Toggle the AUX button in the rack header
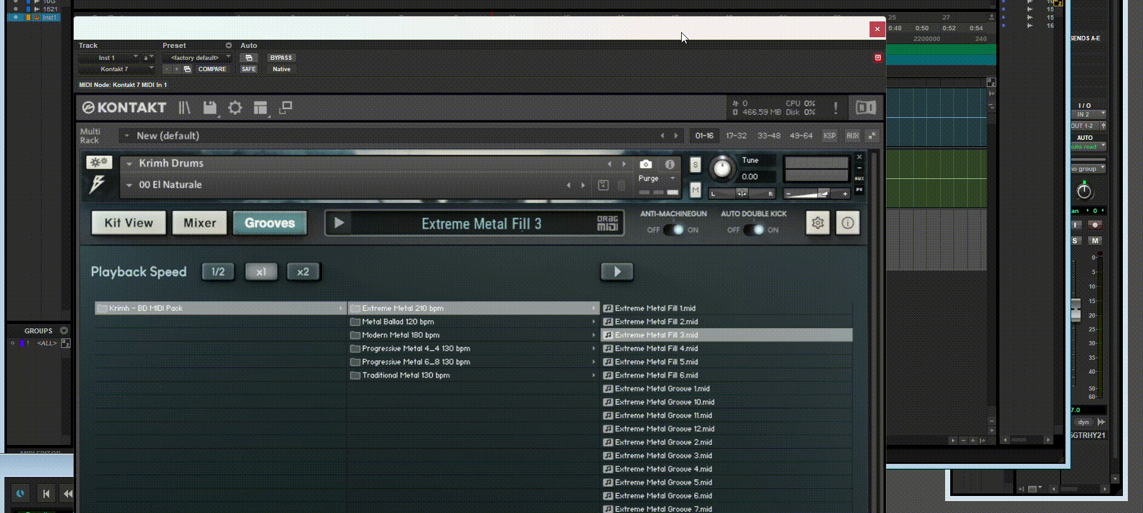1143x513 pixels. pos(853,135)
